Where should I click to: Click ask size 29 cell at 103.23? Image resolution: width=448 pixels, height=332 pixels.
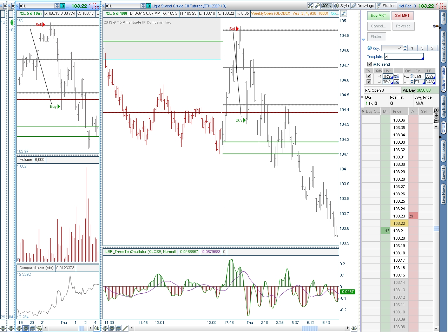(x=413, y=216)
